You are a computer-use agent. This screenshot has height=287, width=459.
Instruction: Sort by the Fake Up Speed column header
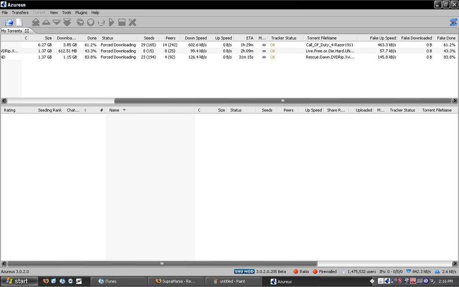[383, 38]
